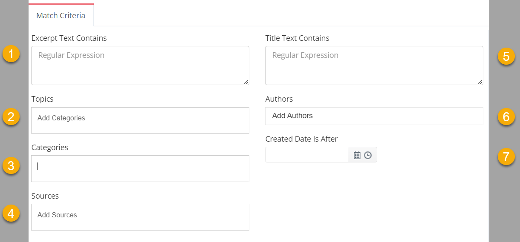Open the Topics Add Categories field

pos(140,120)
